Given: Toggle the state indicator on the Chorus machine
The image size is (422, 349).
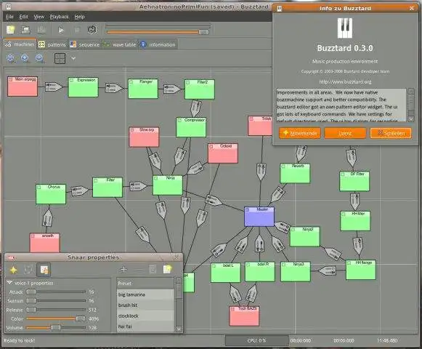Looking at the screenshot, I should (x=39, y=187).
